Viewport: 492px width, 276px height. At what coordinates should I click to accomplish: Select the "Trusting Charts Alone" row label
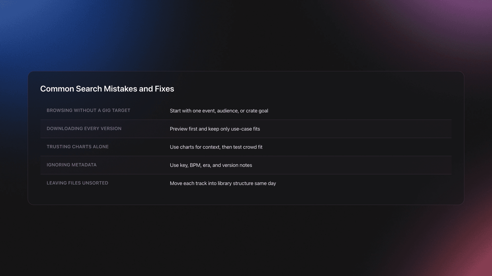pos(78,147)
